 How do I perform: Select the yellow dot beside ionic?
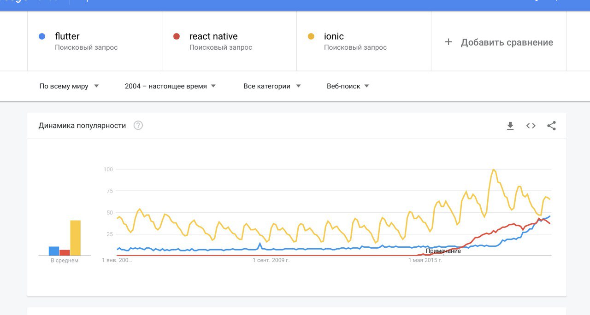click(311, 36)
